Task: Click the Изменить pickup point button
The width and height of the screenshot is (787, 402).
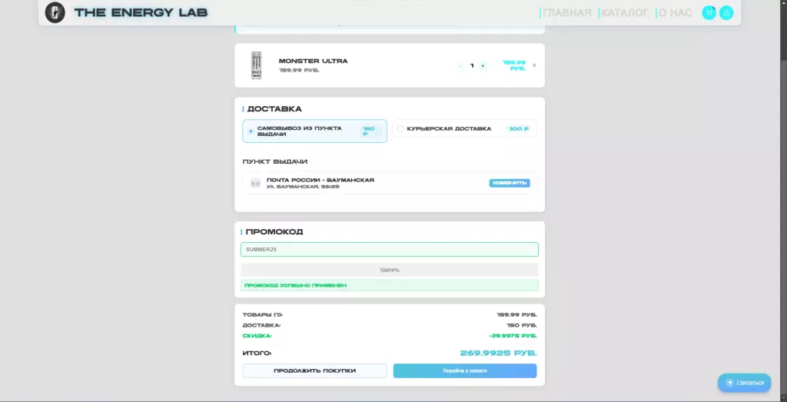Action: 510,183
